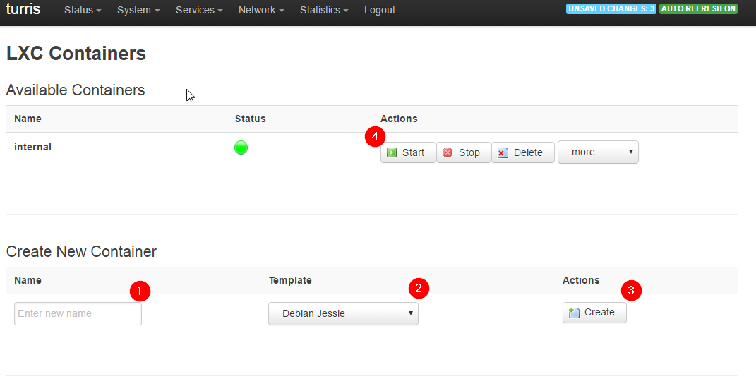Click the Create container plus icon

(574, 313)
